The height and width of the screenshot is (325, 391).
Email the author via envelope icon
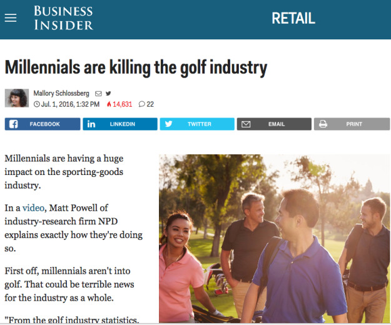coord(98,93)
